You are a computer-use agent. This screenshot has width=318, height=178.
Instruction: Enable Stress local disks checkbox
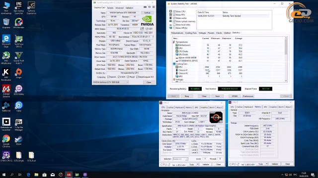(174, 25)
